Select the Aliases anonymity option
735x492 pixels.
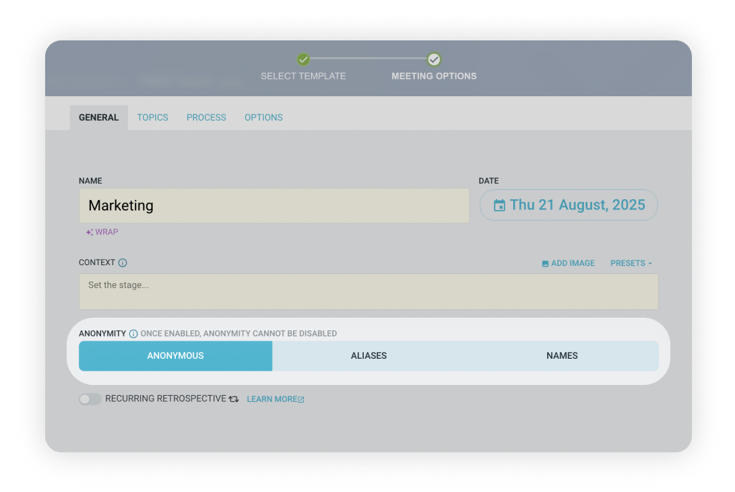click(369, 356)
